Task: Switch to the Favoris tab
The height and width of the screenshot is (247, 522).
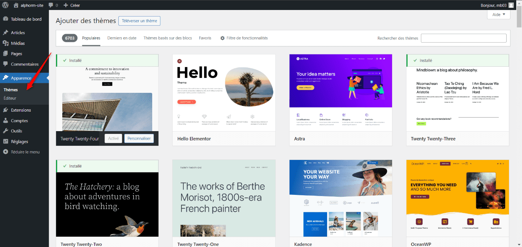Action: tap(205, 38)
